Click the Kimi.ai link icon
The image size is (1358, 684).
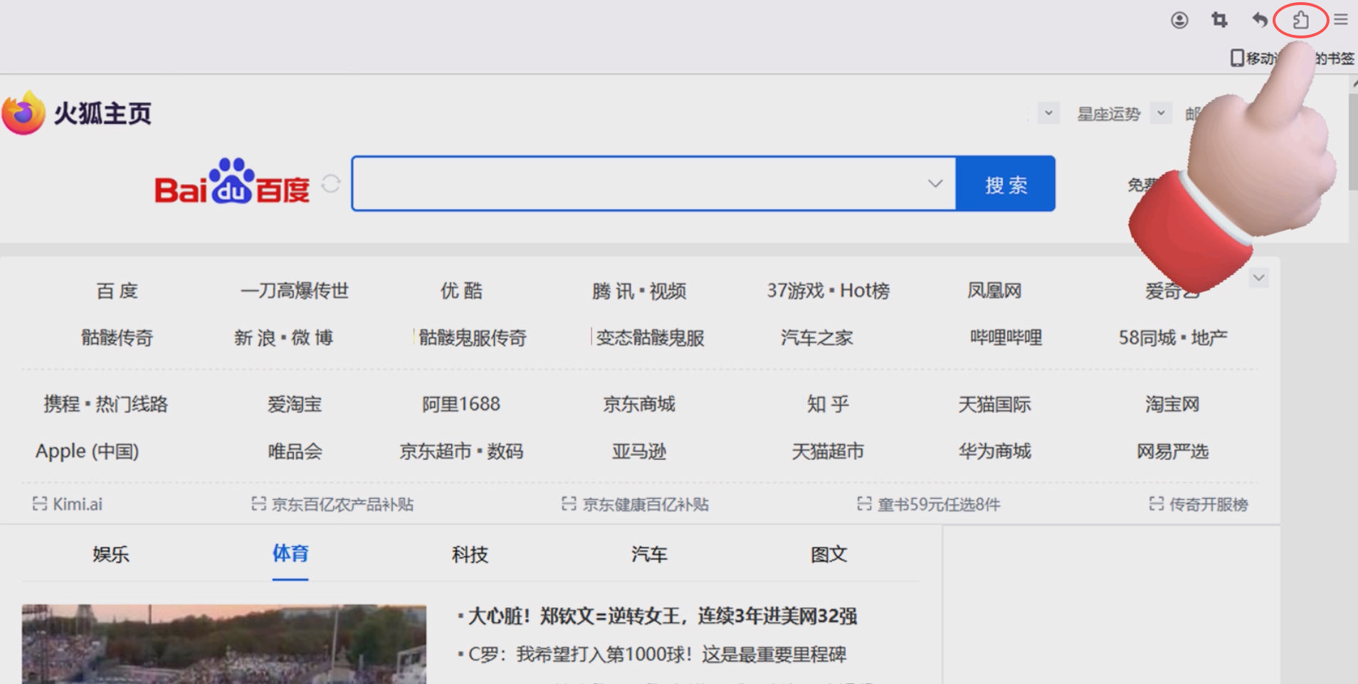41,504
